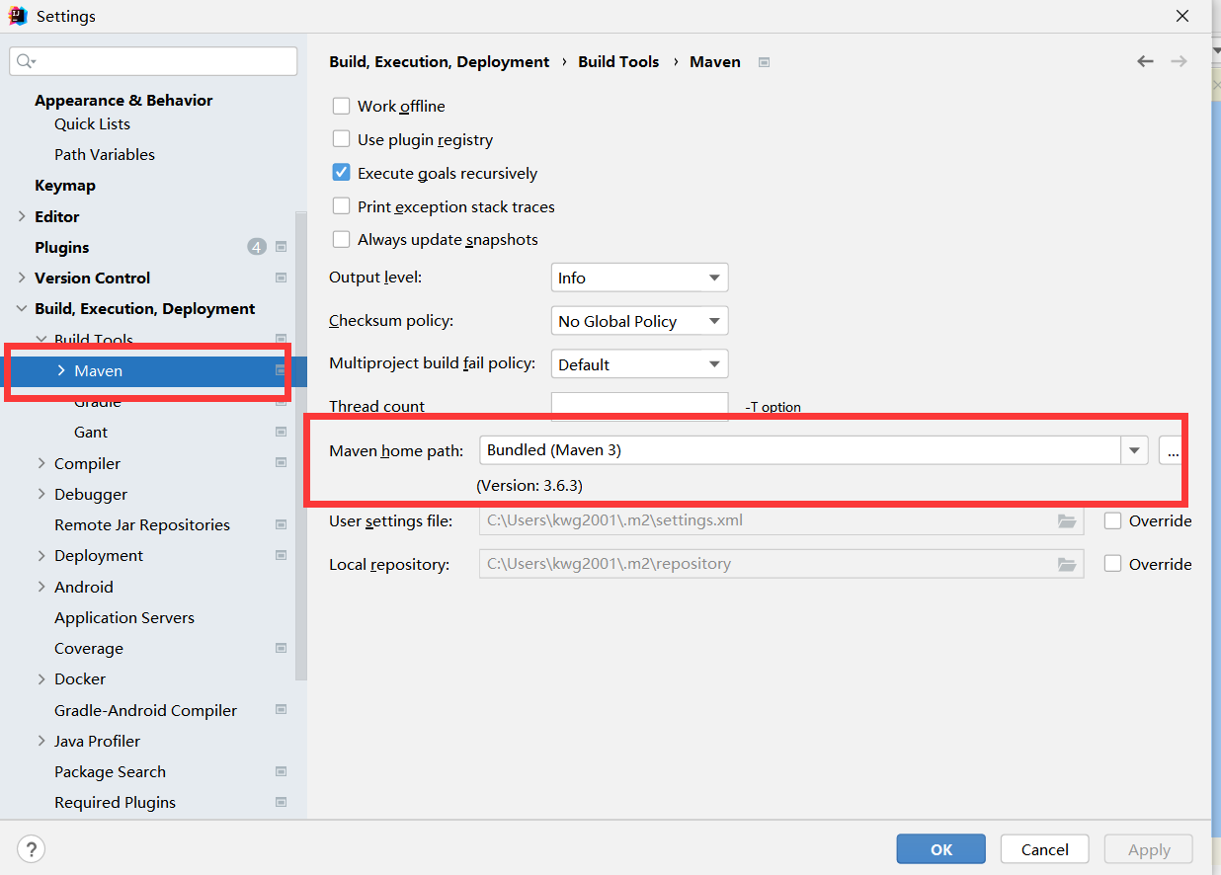Screen dimensions: 1221x875
Task: Open folder browser for User settings file
Action: pos(1067,520)
